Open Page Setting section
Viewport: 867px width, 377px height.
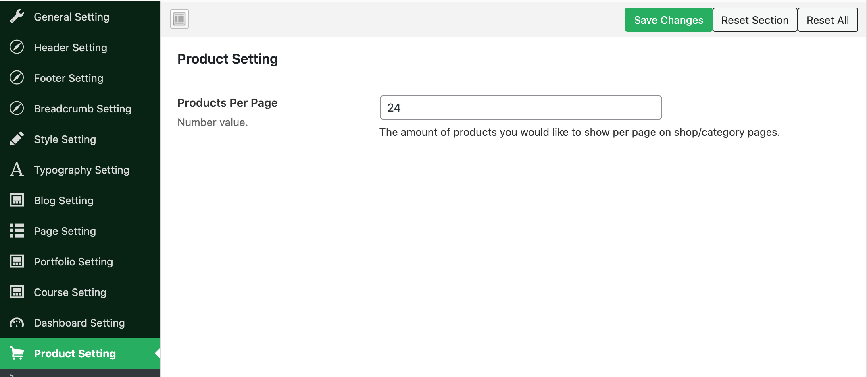[x=80, y=231]
